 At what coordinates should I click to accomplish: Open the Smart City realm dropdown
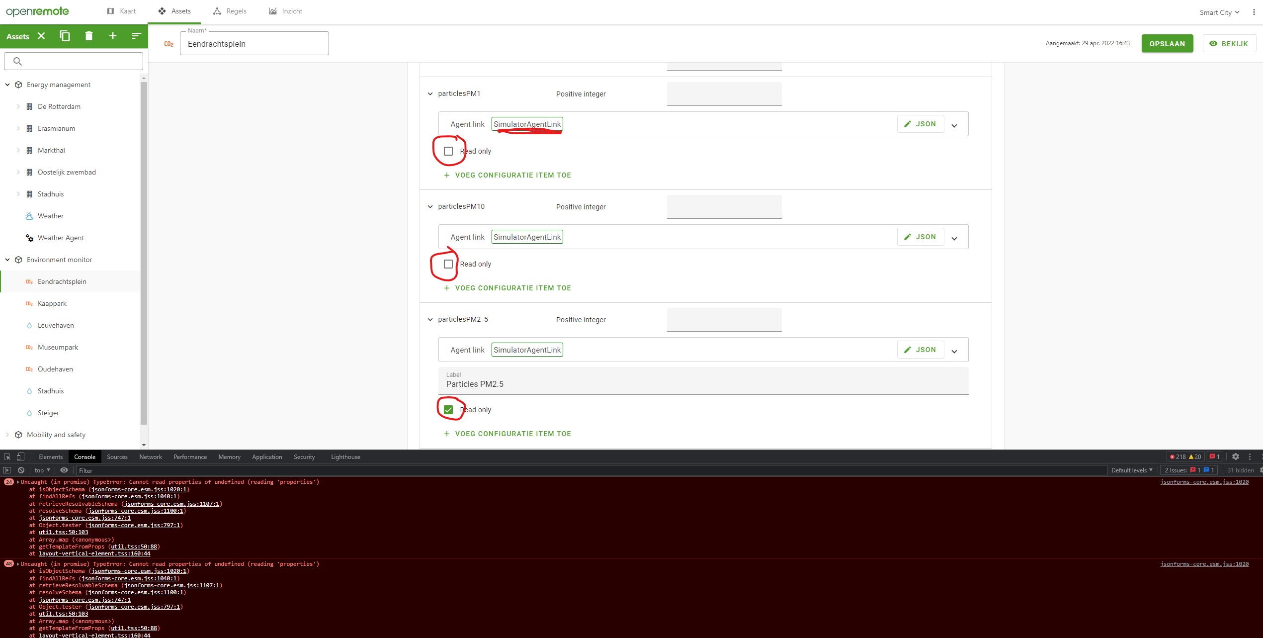coord(1219,12)
